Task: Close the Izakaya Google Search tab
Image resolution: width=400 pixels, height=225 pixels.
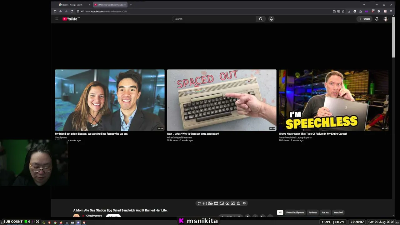Action: coord(90,5)
